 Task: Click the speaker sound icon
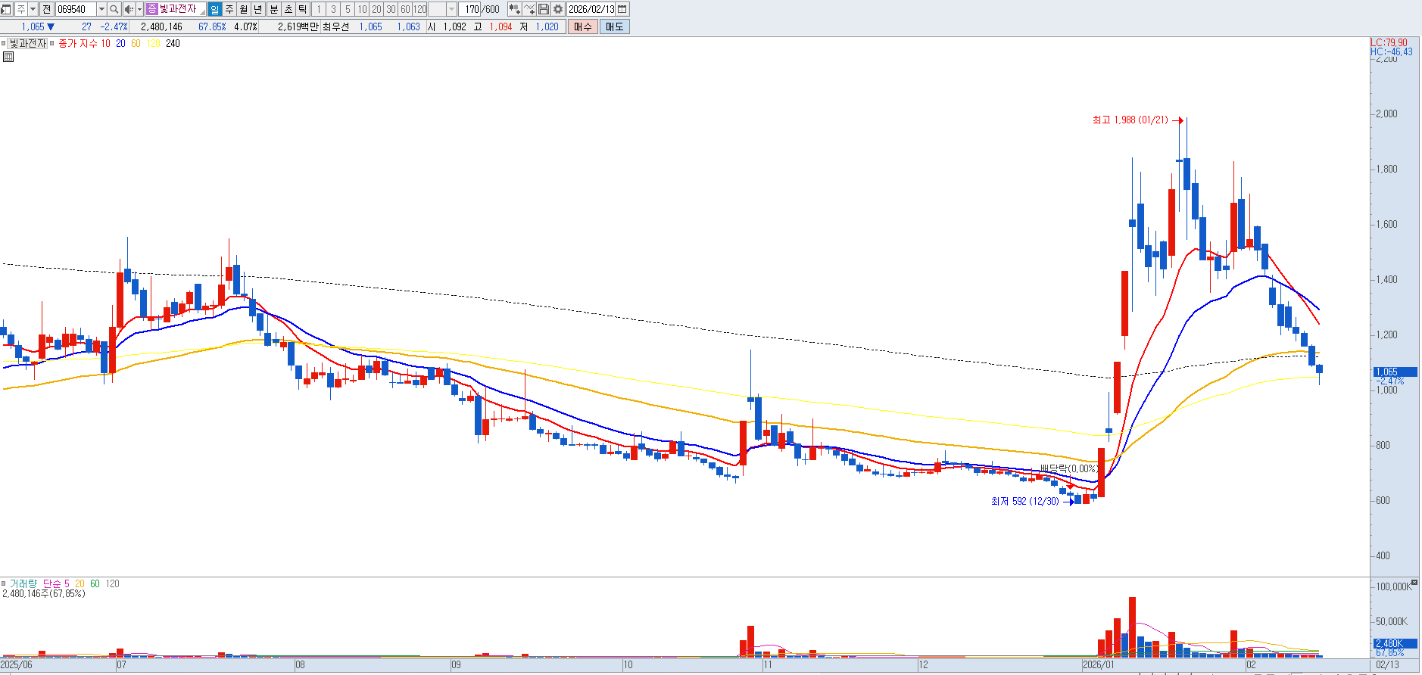pyautogui.click(x=128, y=9)
